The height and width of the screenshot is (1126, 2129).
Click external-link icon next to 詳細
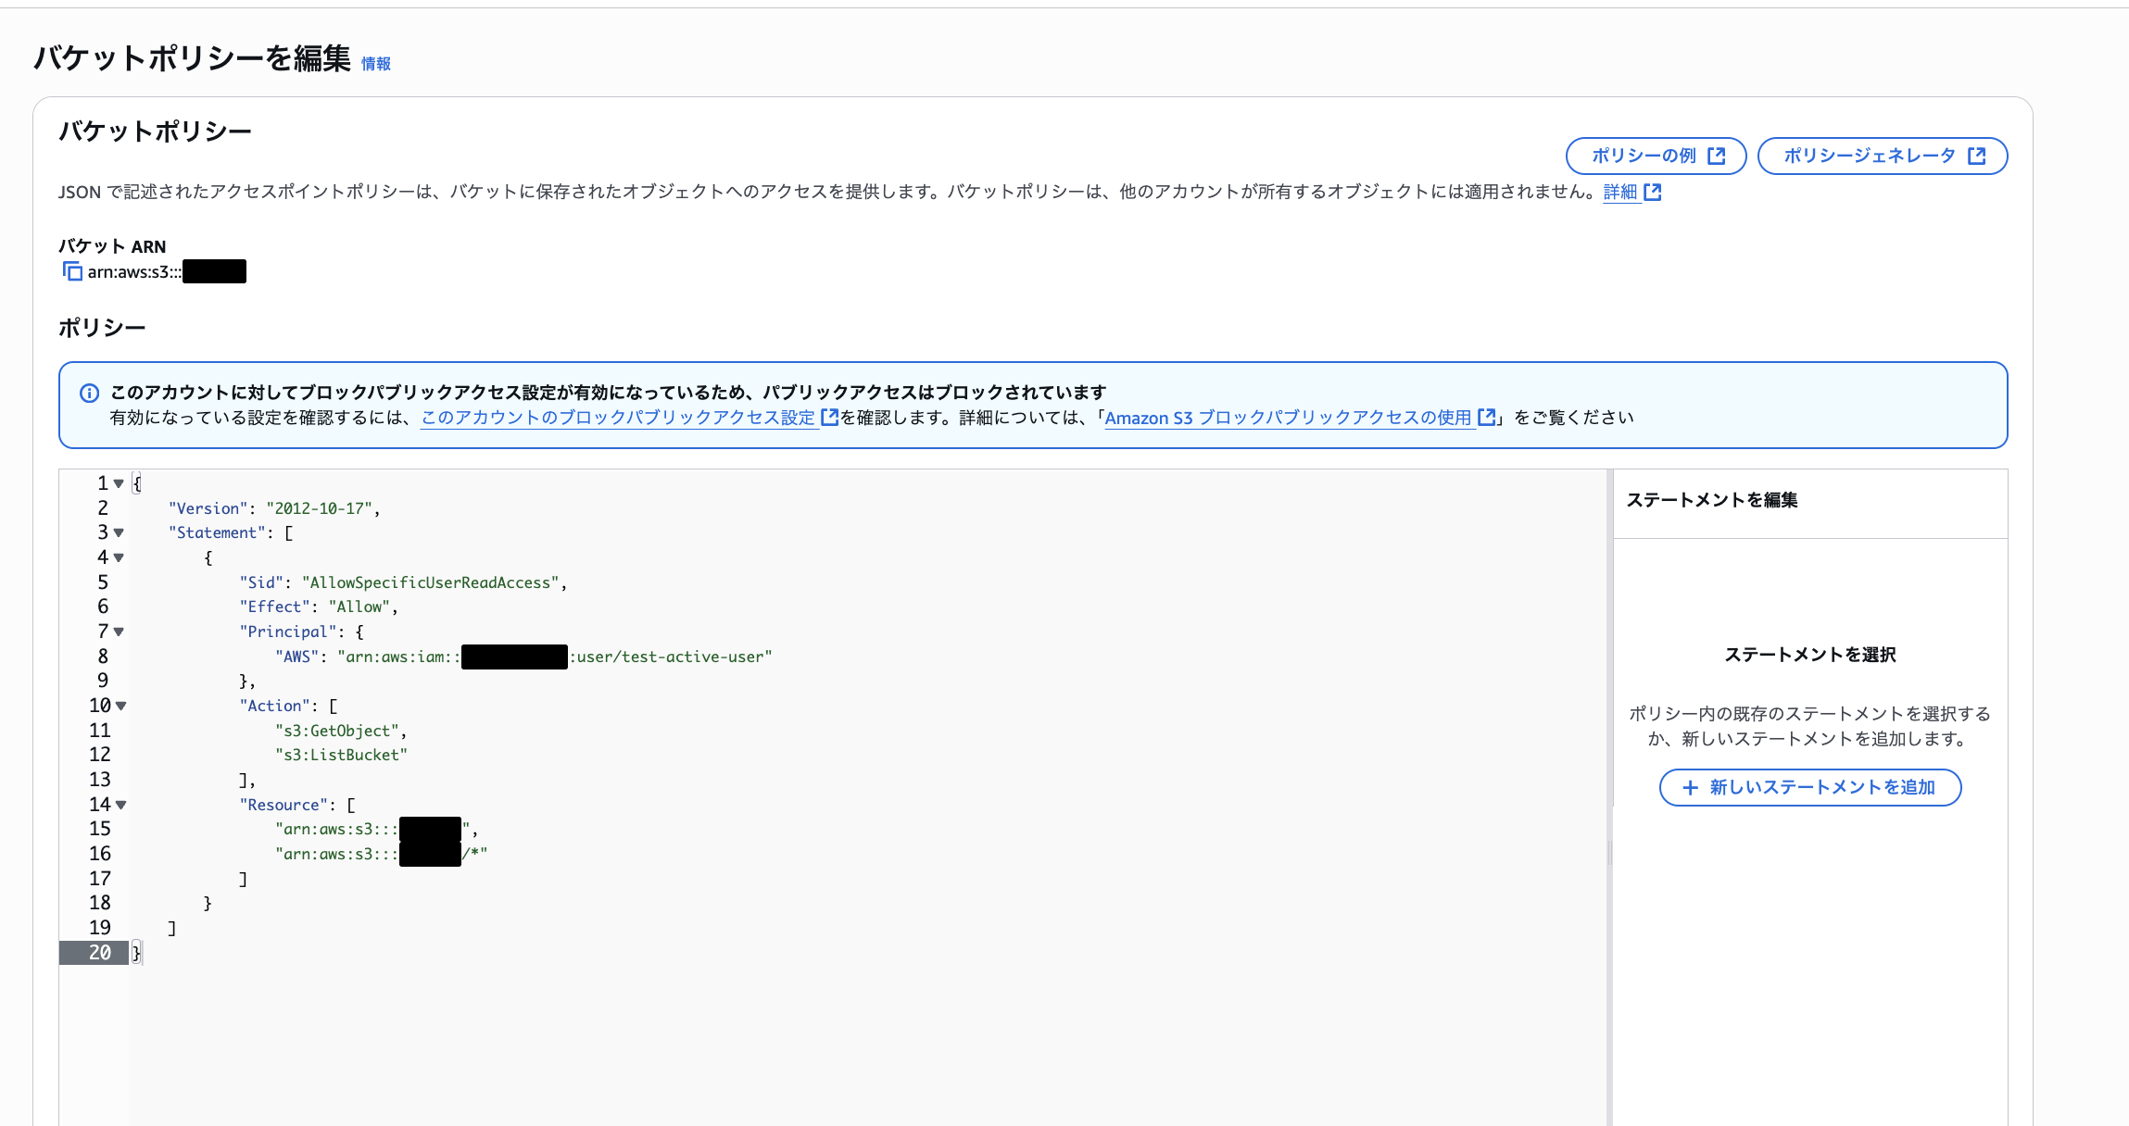pyautogui.click(x=1653, y=193)
